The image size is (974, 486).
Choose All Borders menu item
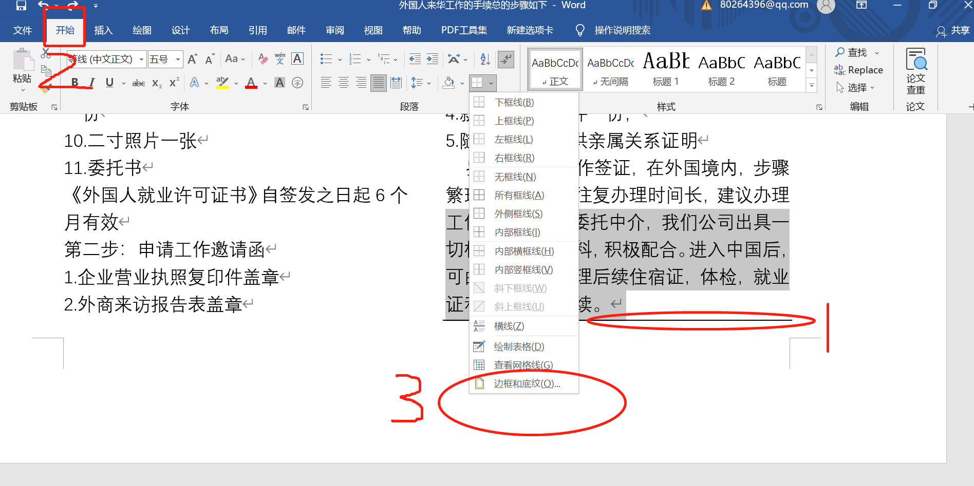(523, 195)
